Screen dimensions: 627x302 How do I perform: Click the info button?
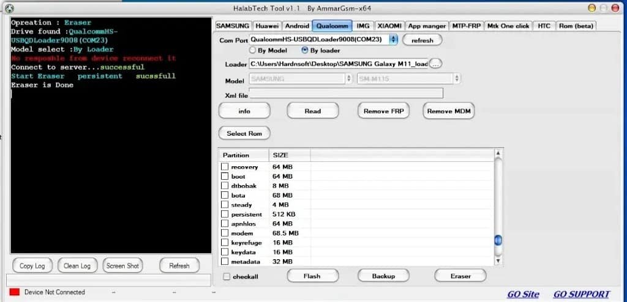(244, 111)
